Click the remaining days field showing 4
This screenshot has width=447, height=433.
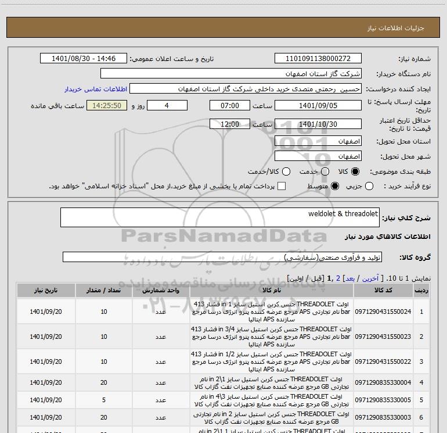[167, 106]
